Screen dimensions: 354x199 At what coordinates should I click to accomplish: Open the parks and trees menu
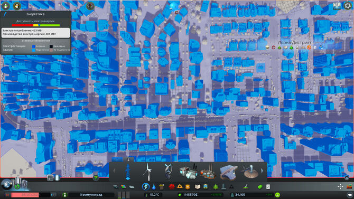click(216, 186)
